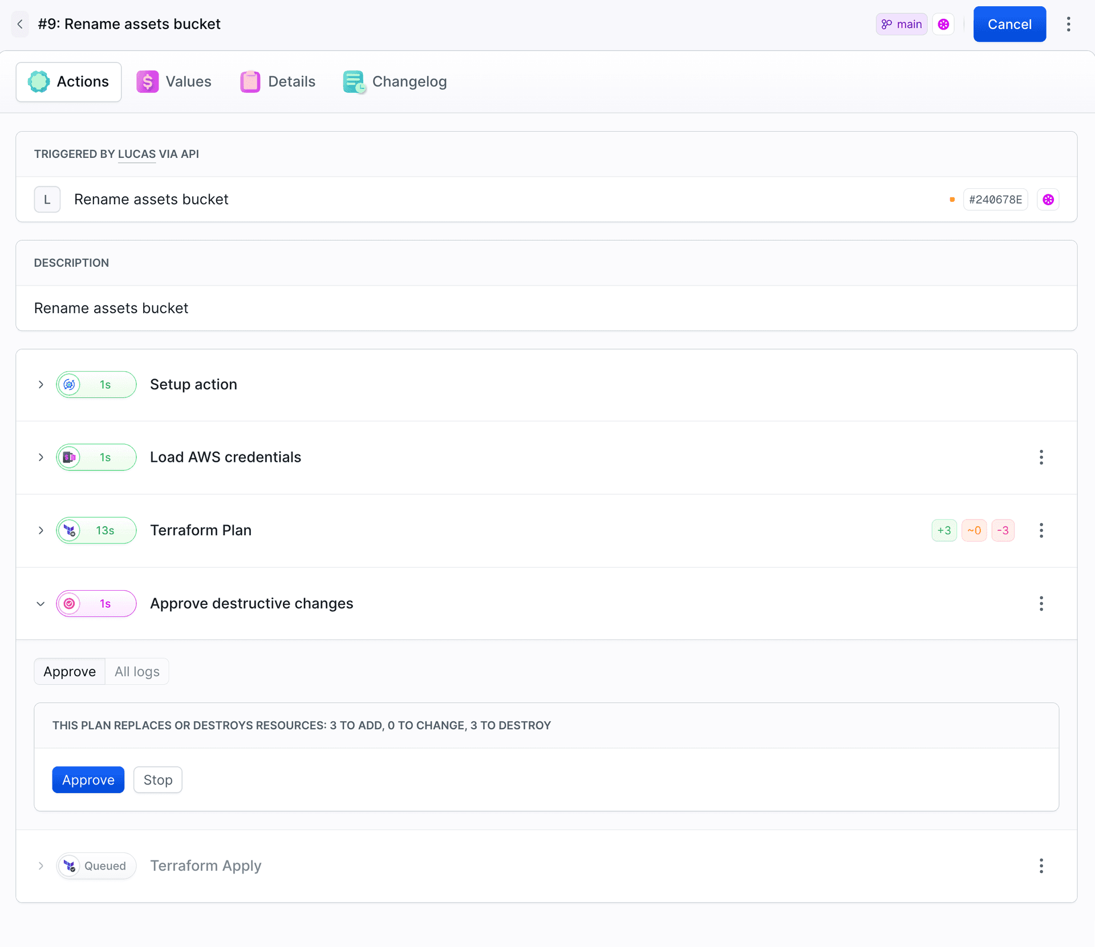The width and height of the screenshot is (1095, 947).
Task: Click the -3 deletions badge
Action: coord(1003,530)
